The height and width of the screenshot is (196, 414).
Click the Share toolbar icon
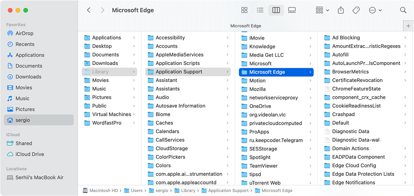point(341,10)
